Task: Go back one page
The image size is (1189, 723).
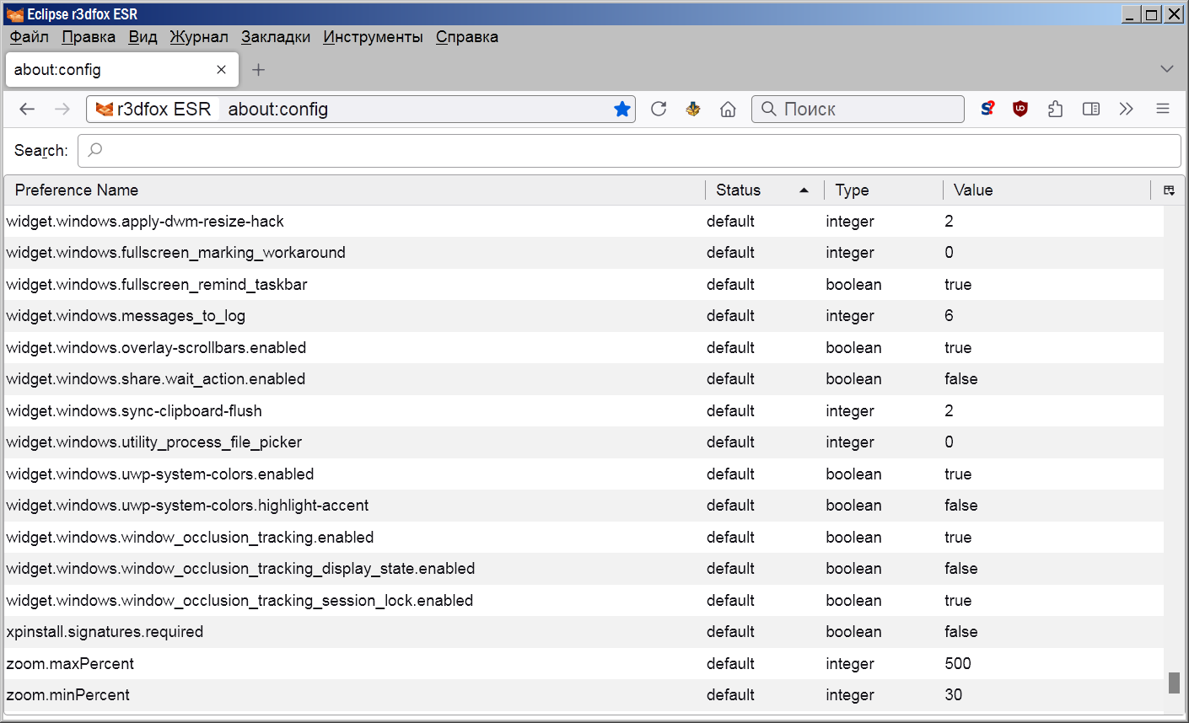Action: pos(27,109)
